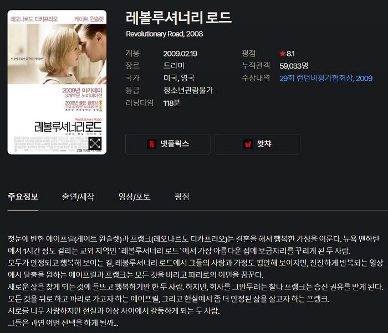Click the Revolutionary Road movie poster image
This screenshot has width=388, height=333.
click(x=57, y=82)
